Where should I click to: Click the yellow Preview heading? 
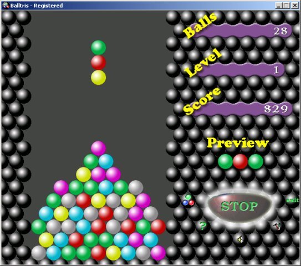[x=238, y=143]
